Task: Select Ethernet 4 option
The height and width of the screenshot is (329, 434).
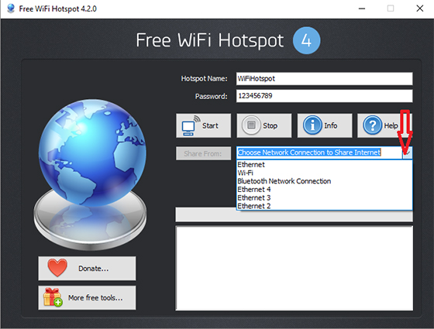Action: (x=325, y=190)
